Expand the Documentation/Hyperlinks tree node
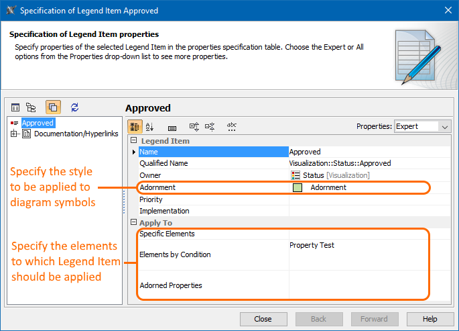This screenshot has height=331, width=459. click(x=14, y=134)
